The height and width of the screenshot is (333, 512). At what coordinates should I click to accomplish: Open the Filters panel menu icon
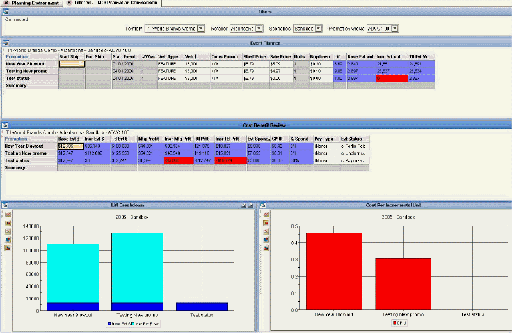click(x=6, y=12)
